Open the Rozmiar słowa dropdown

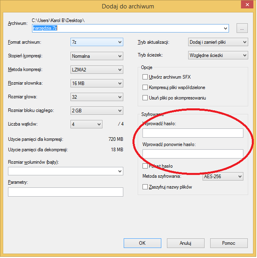pyautogui.click(x=97, y=97)
